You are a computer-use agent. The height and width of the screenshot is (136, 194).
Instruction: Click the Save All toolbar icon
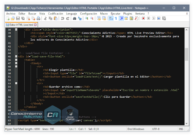tap(23, 18)
